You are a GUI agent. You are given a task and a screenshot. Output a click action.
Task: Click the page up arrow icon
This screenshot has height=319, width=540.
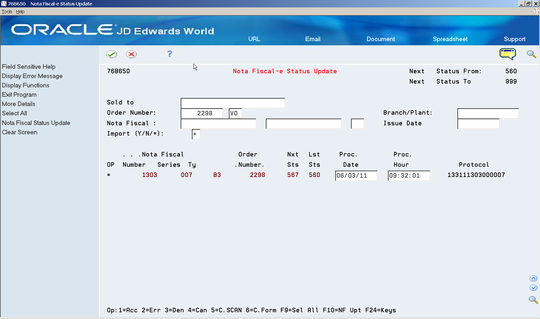(x=533, y=279)
